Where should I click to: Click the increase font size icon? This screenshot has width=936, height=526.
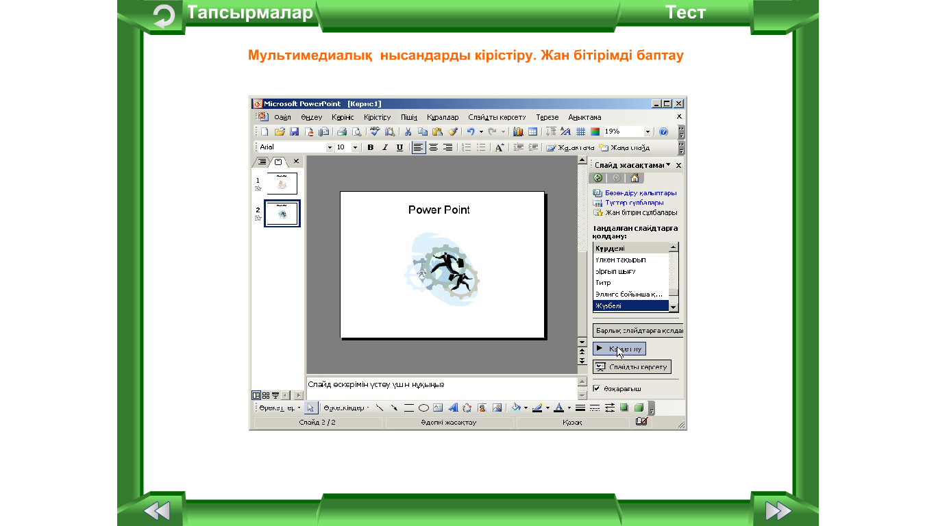pos(500,147)
